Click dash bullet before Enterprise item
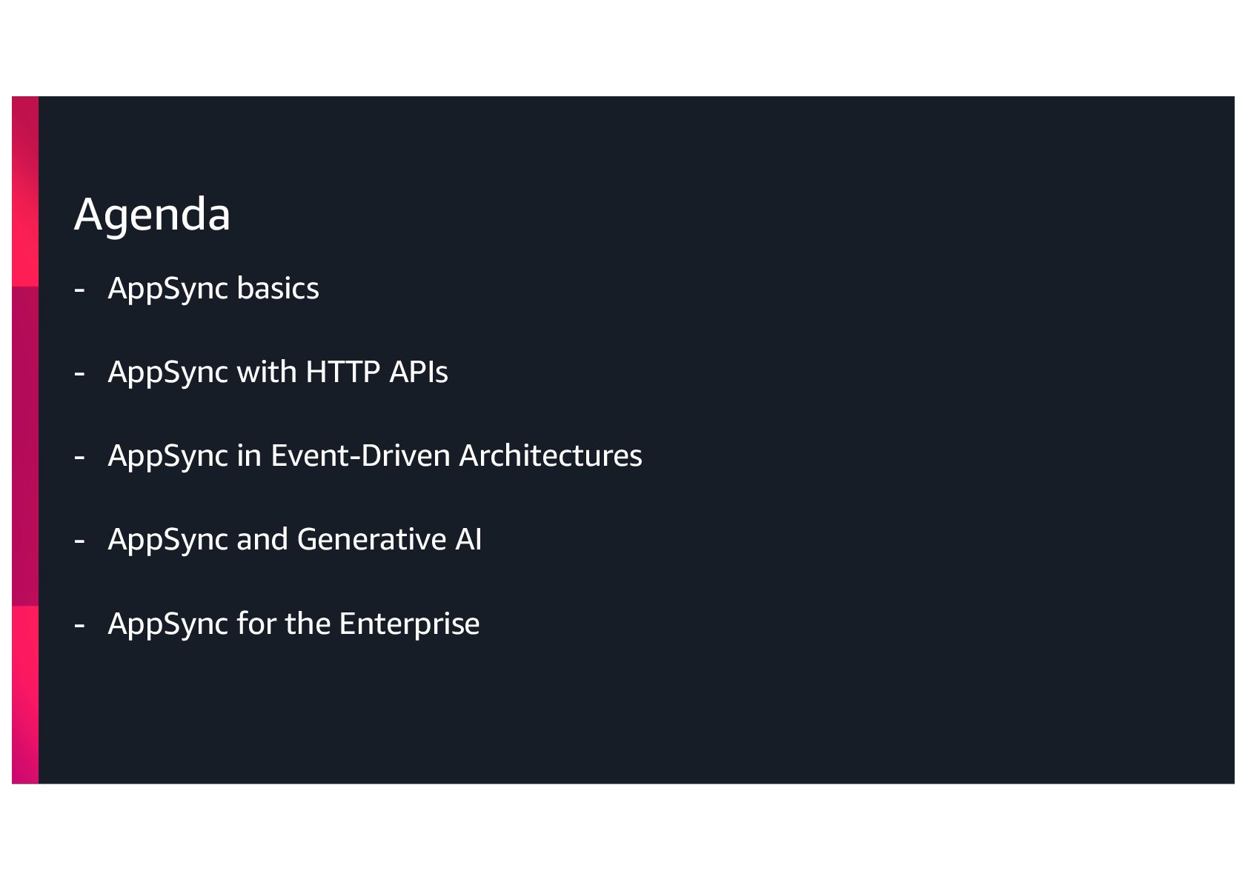 tap(79, 625)
